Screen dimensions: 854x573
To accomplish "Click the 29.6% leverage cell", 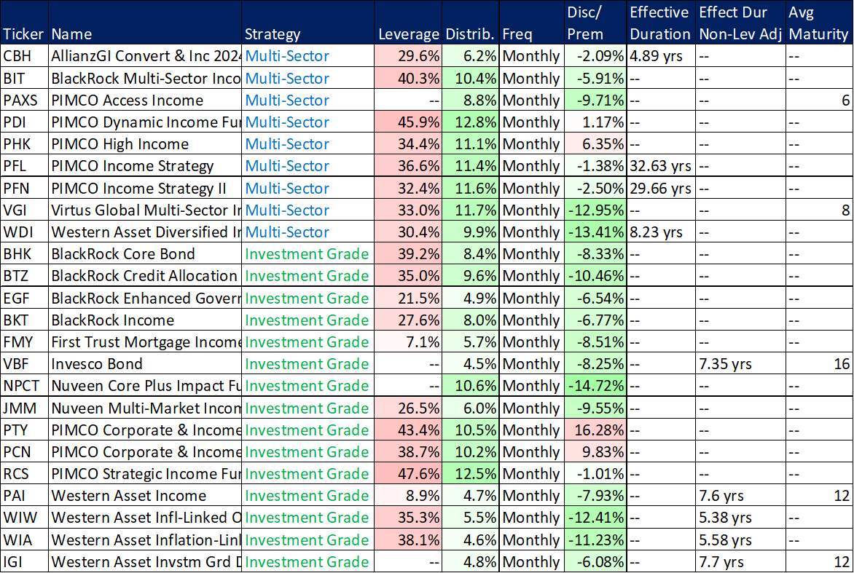I will coord(408,56).
